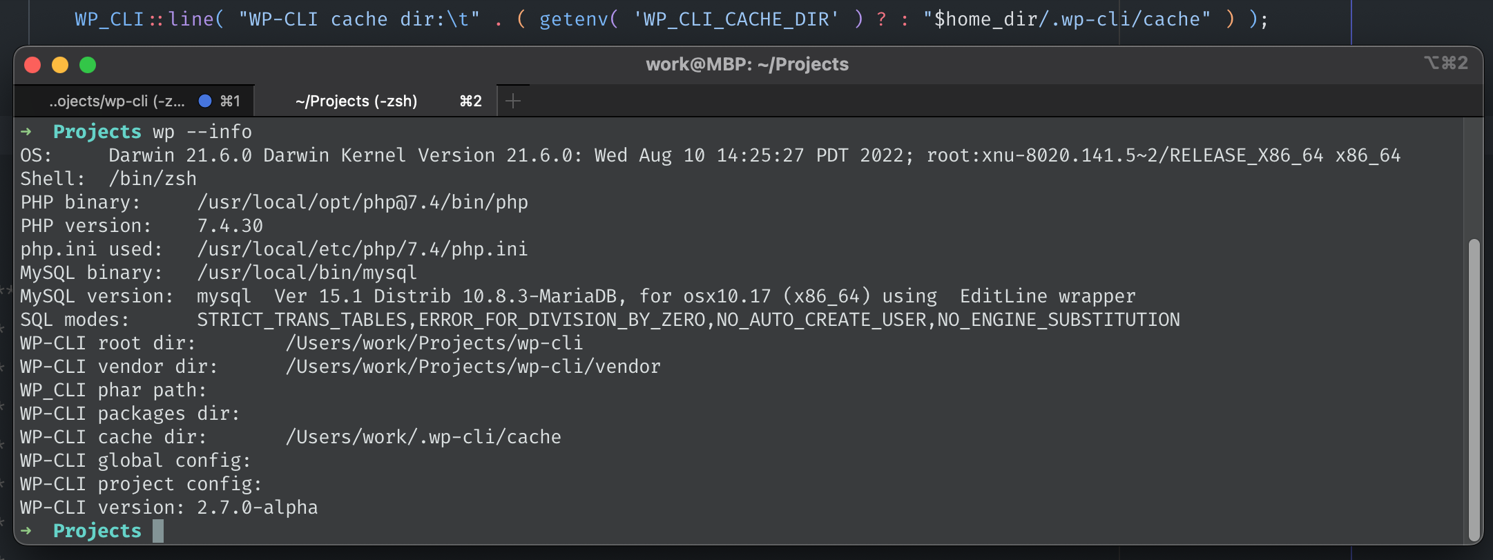Open a new tab with the plus button
The image size is (1493, 560).
(512, 101)
